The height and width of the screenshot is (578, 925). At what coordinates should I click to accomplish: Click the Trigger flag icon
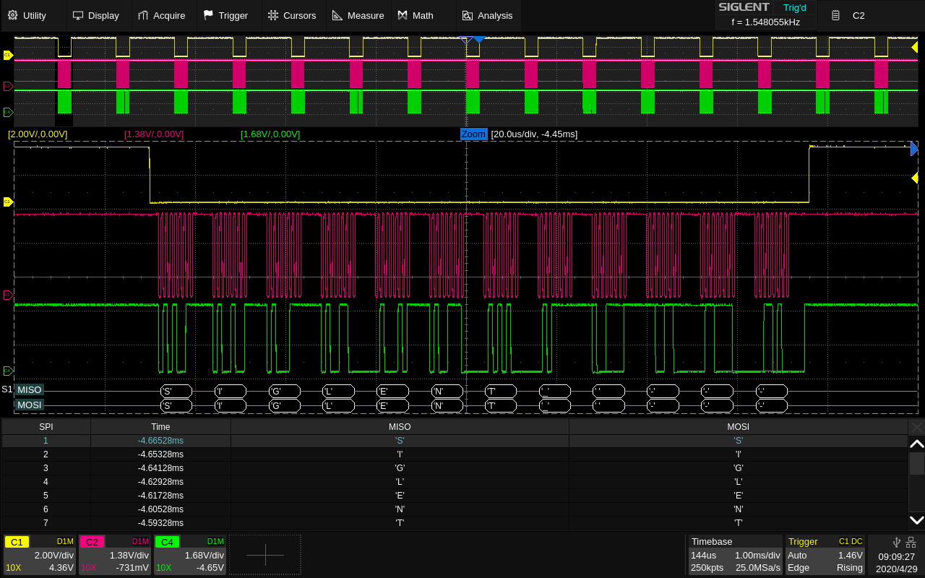(208, 15)
